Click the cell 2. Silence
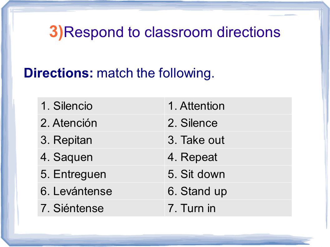330x247 pixels. pos(228,123)
